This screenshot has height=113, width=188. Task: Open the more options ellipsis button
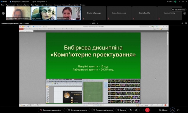142,110
